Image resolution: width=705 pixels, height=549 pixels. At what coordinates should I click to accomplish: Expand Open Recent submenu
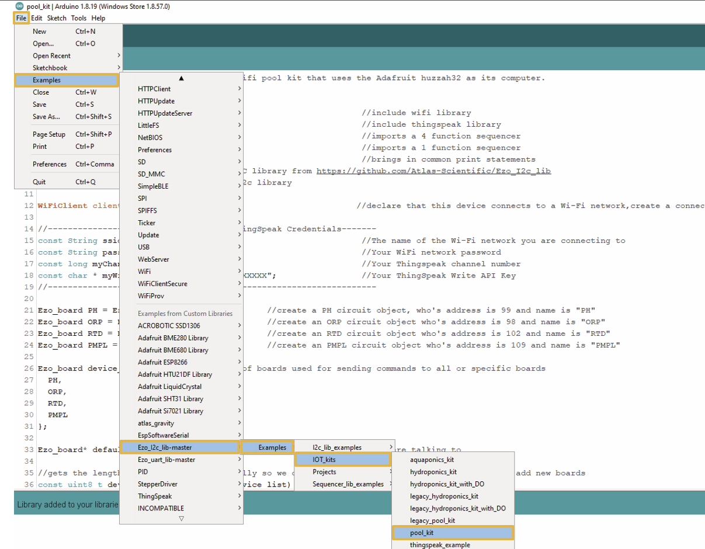[68, 56]
